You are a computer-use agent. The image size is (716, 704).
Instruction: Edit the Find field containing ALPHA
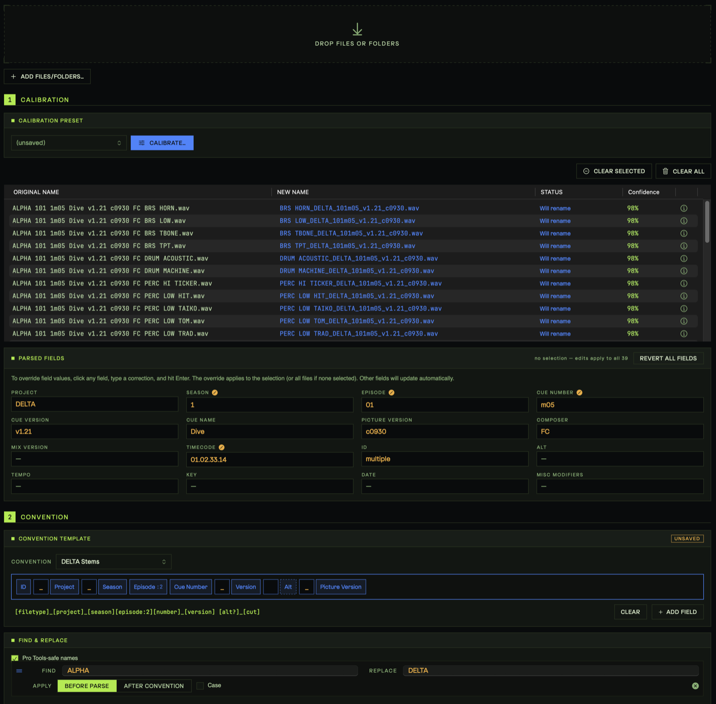(x=210, y=671)
